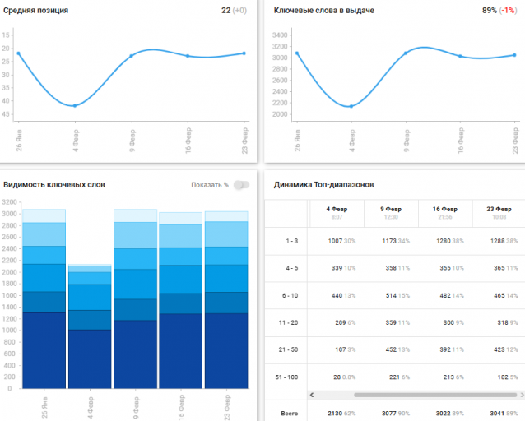Click the 26 Янв data point on Средняя позиция chart

(x=18, y=53)
